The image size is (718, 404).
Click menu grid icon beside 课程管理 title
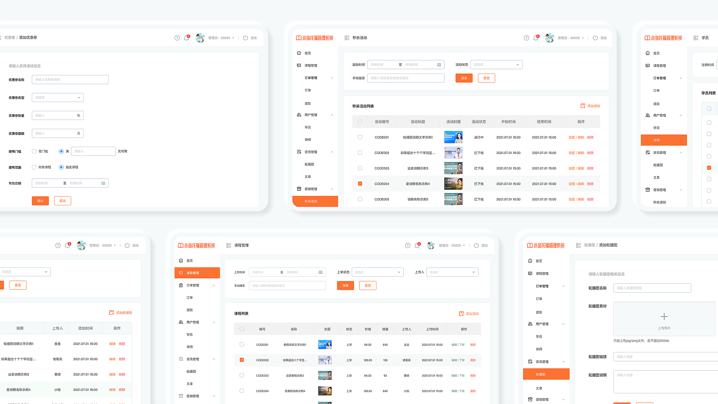[x=229, y=245]
